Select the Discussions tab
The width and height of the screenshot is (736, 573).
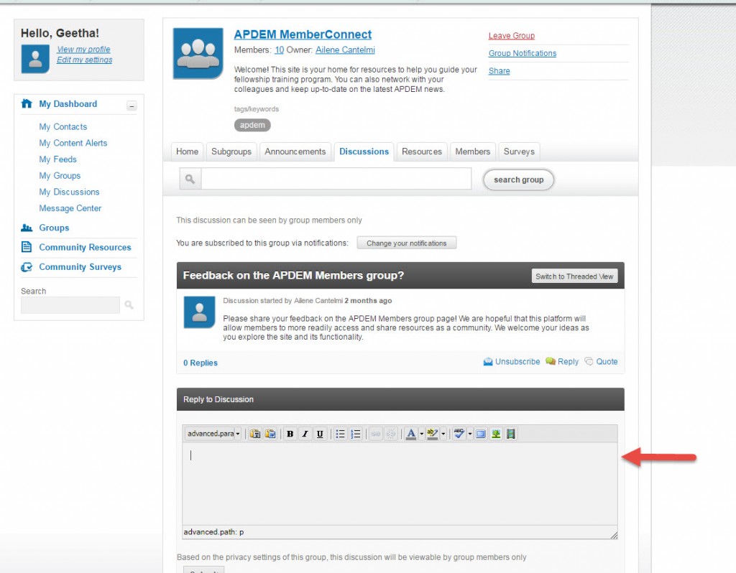pyautogui.click(x=364, y=152)
